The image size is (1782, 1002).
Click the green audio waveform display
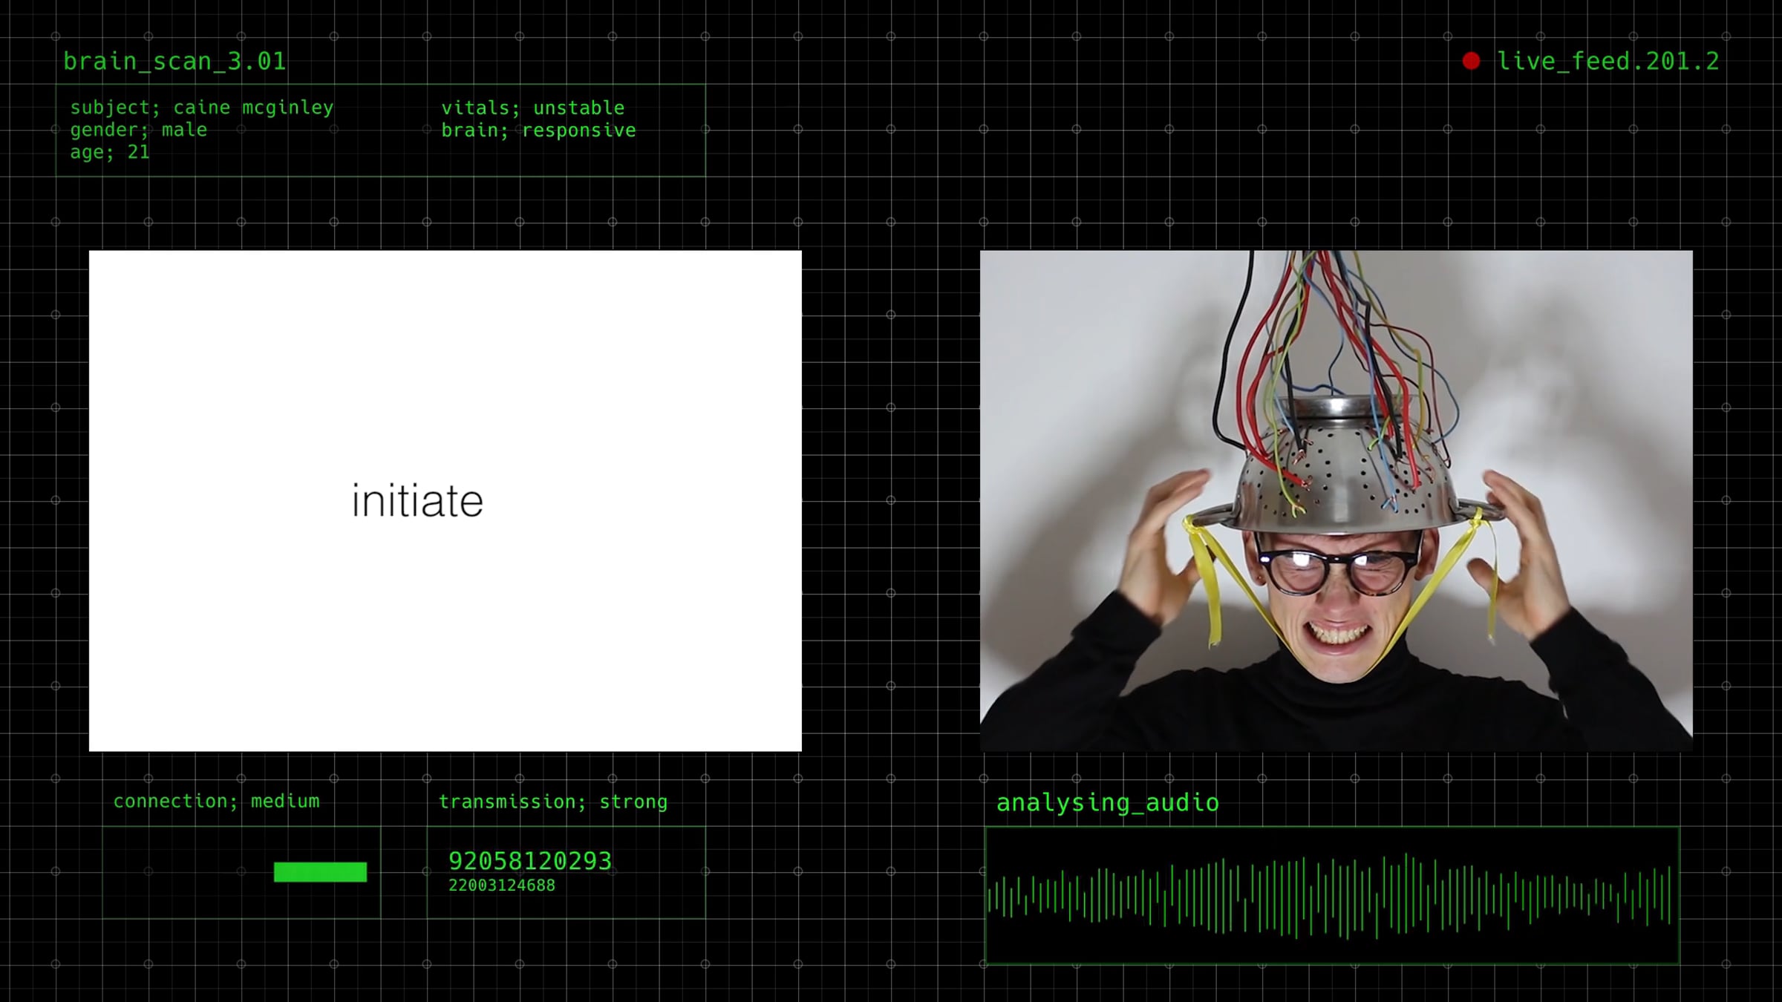1331,895
